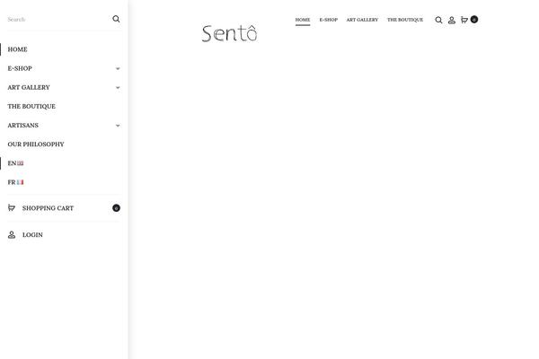Open OUR PHILOSOPHY in the sidebar
The width and height of the screenshot is (539, 359).
tap(36, 144)
